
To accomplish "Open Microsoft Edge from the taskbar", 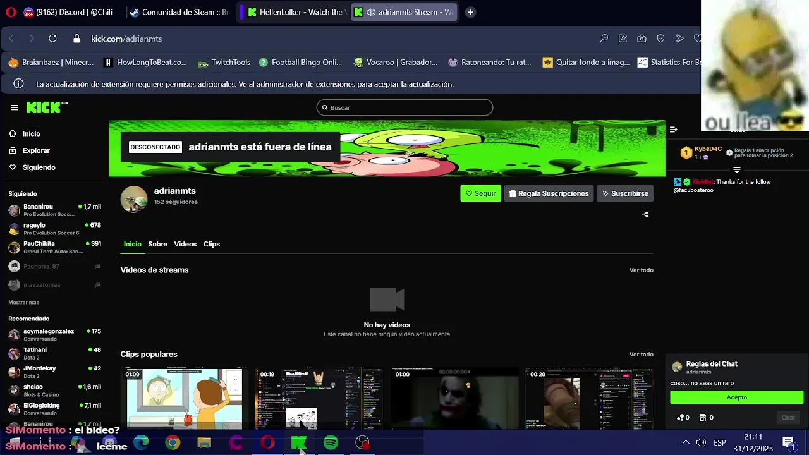I will click(x=141, y=443).
